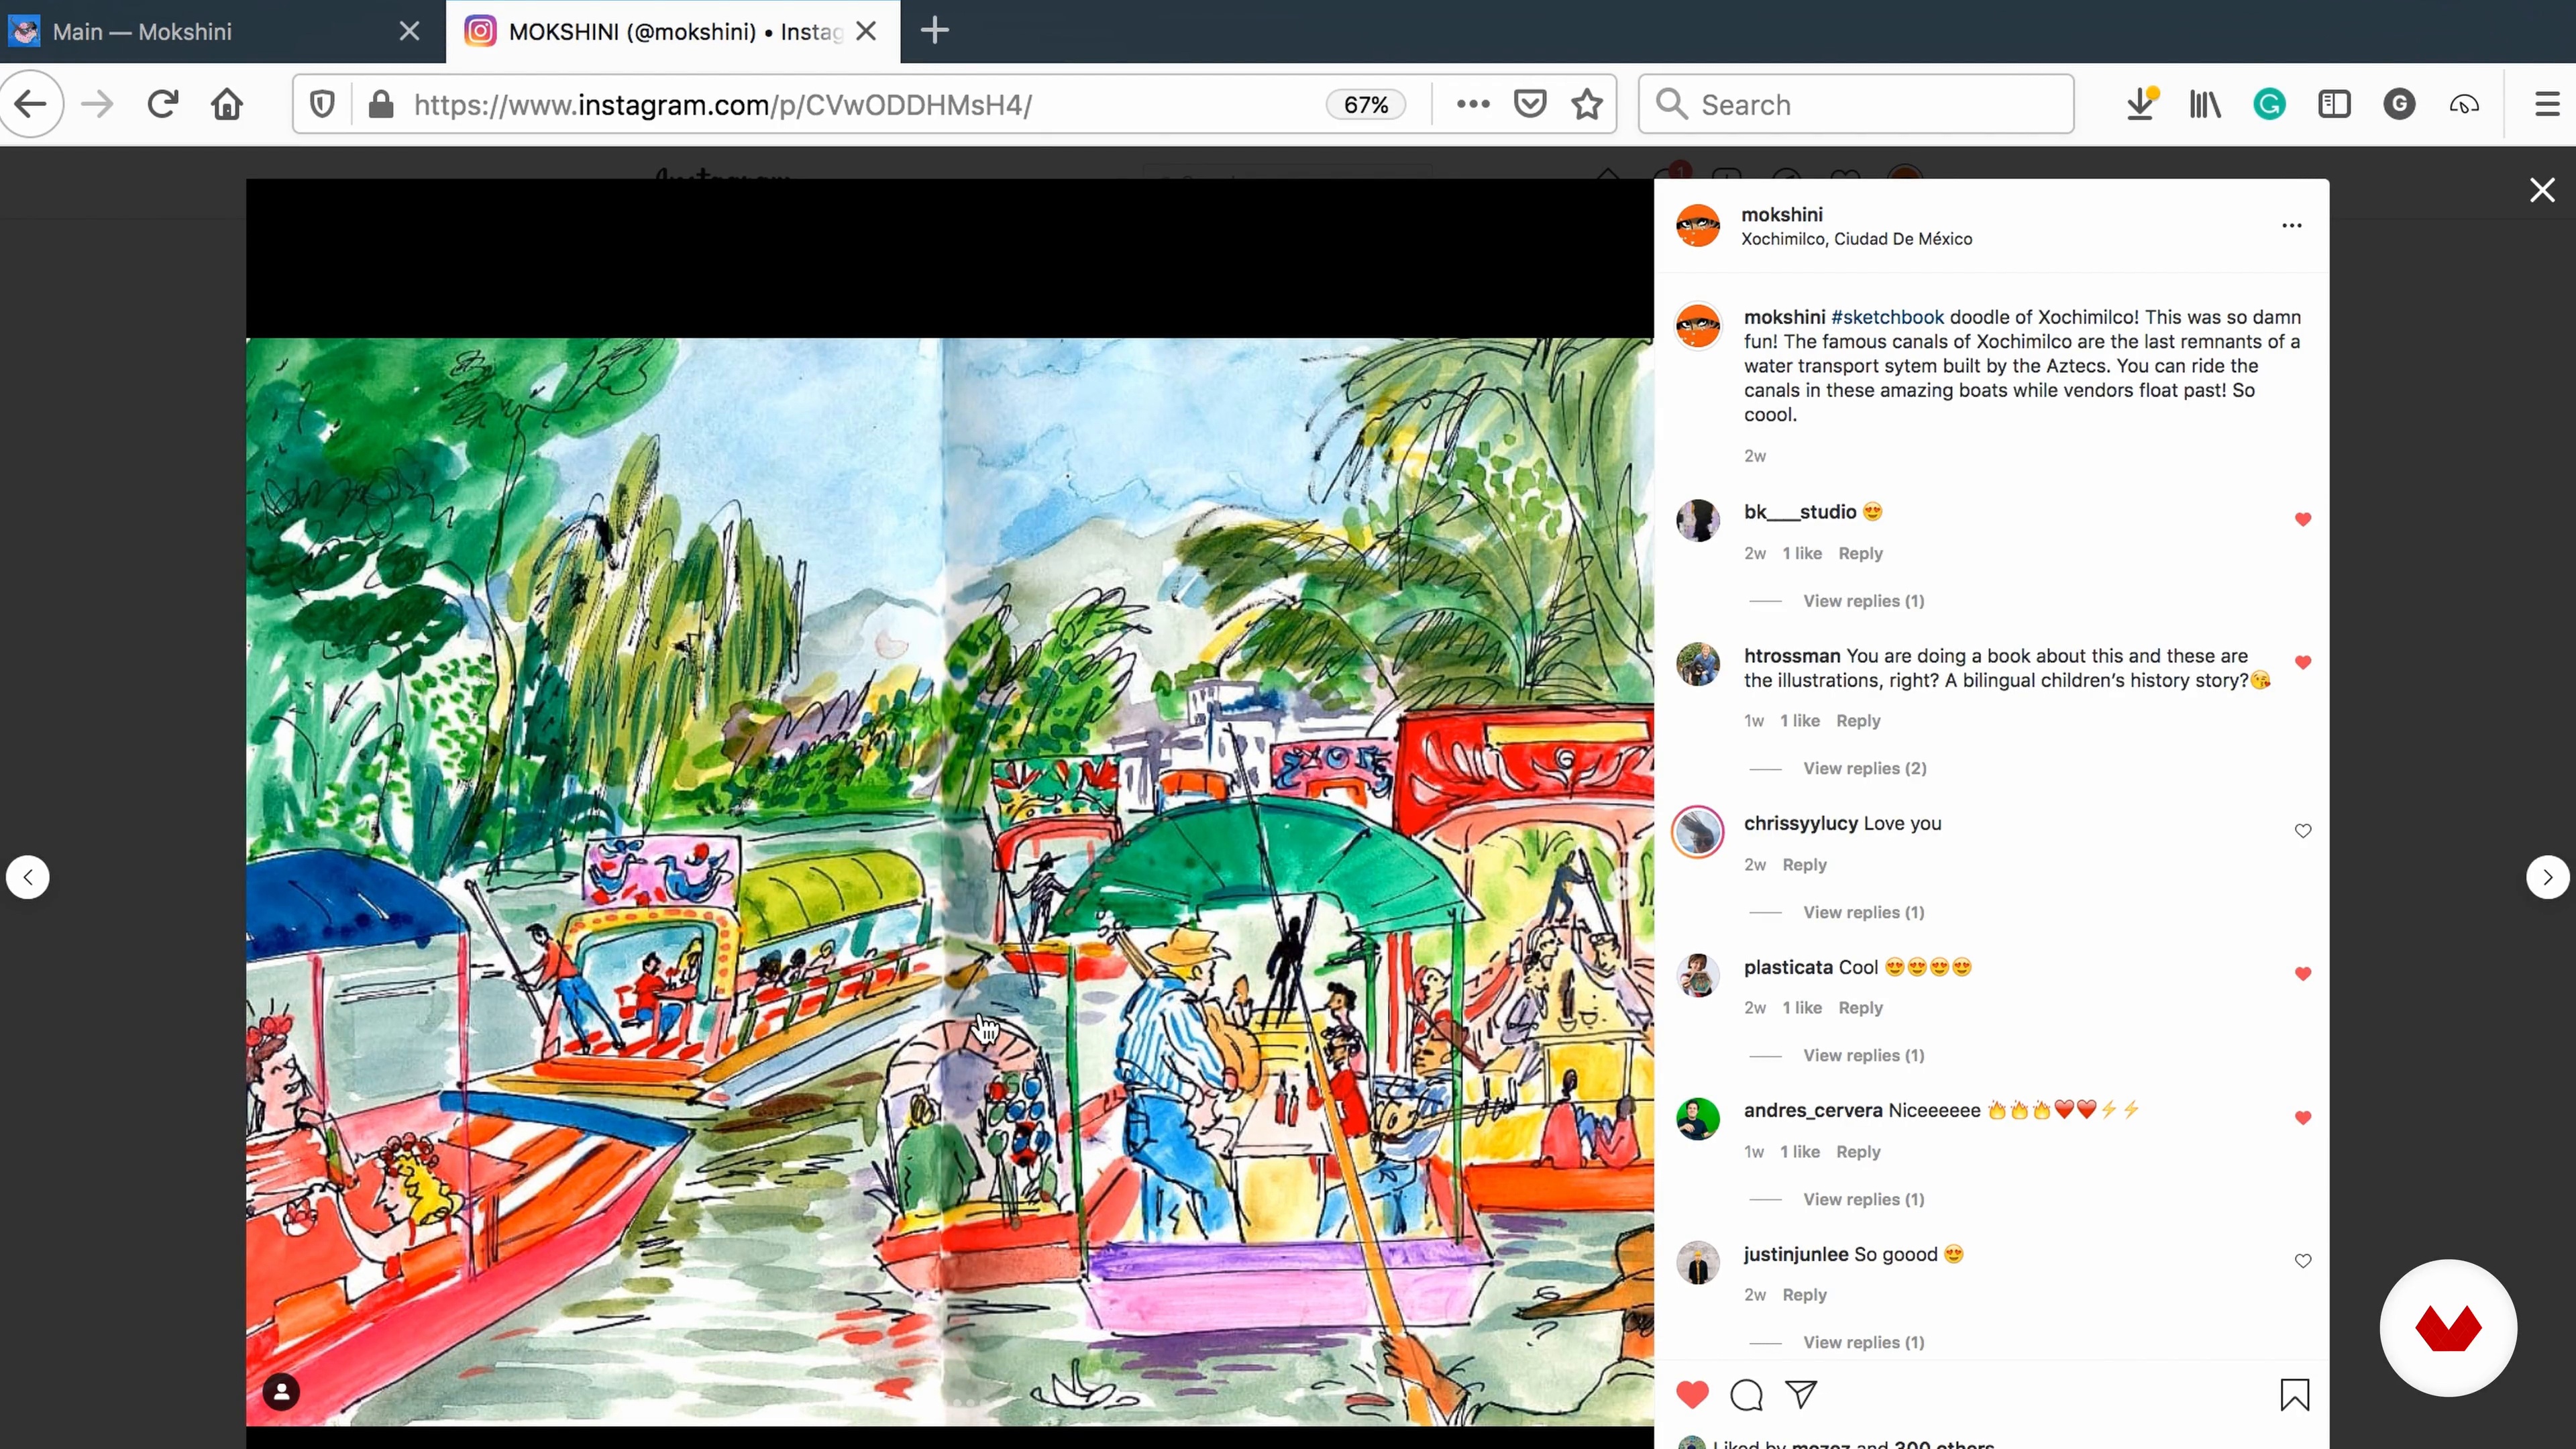Screen dimensions: 2576x1449
Task: Reply to chrissyylucy's comment
Action: point(1804,865)
